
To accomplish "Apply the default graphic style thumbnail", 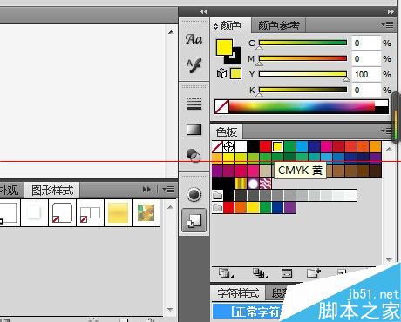I will point(8,213).
